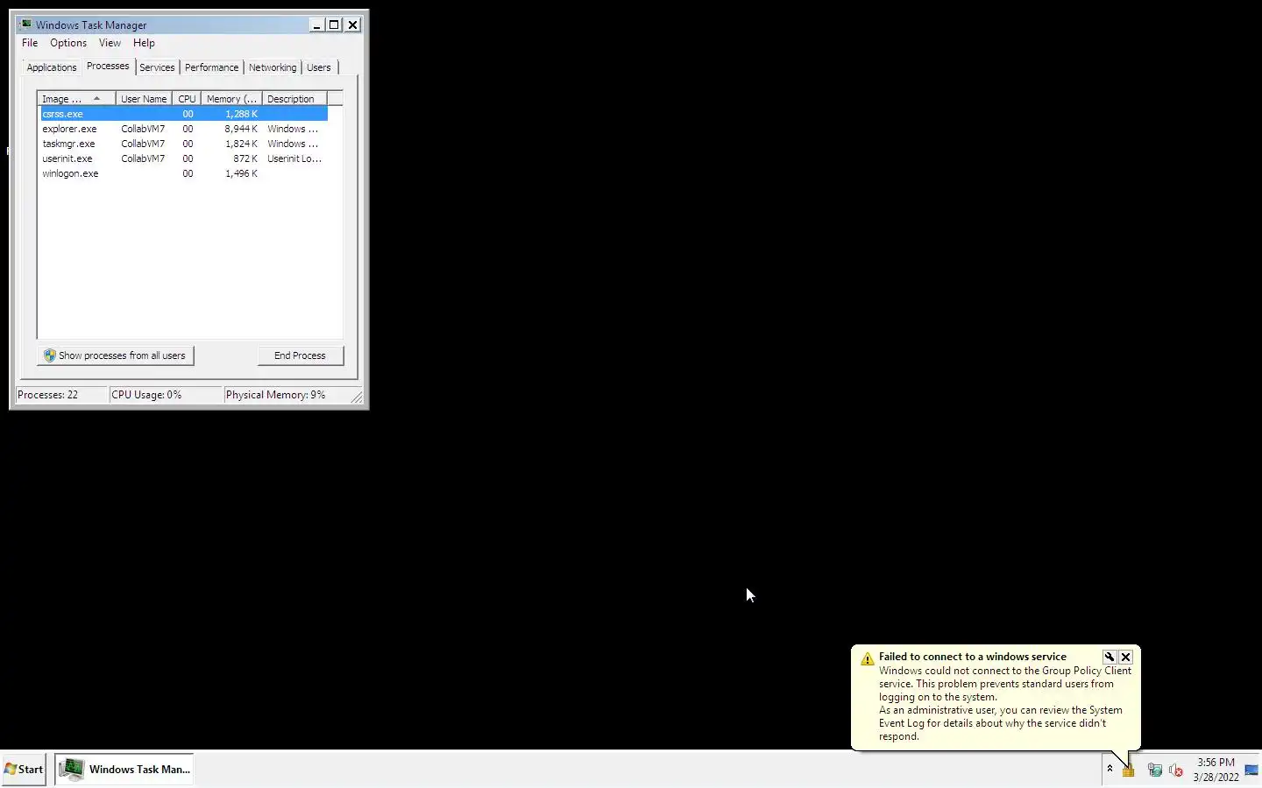Image resolution: width=1262 pixels, height=788 pixels.
Task: Select the explorer.exe process
Action: (x=183, y=129)
